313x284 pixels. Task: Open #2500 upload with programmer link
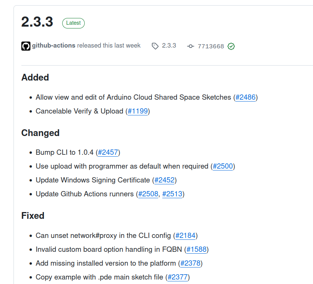point(223,166)
